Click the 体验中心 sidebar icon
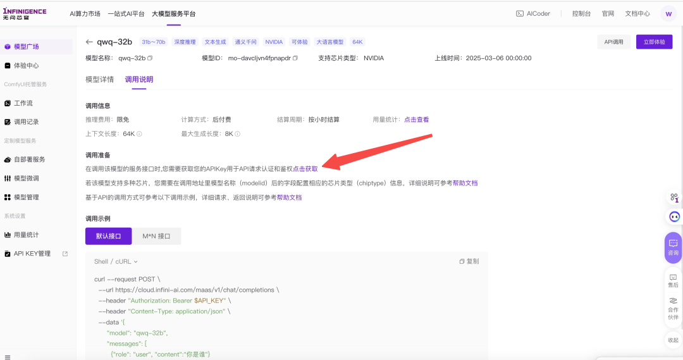The height and width of the screenshot is (360, 683). 8,65
